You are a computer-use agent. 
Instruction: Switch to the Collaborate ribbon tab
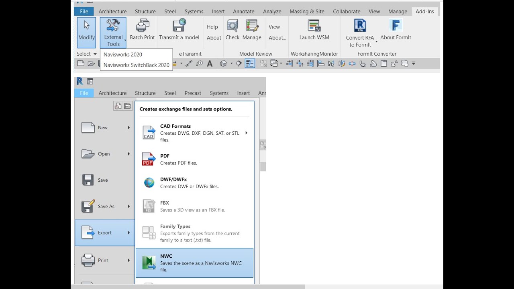[347, 11]
